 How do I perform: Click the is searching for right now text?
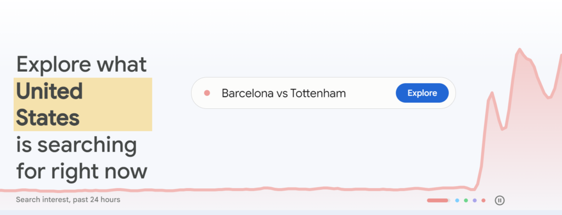click(82, 158)
